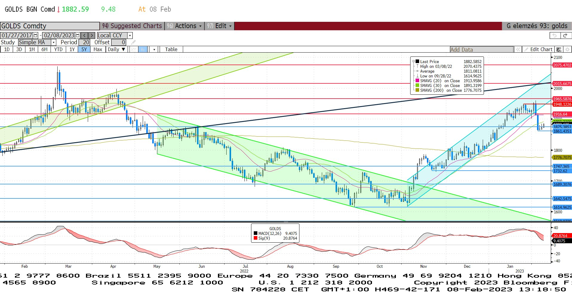Open the Daily periodicity dropdown
This screenshot has width=572, height=306.
click(x=117, y=49)
